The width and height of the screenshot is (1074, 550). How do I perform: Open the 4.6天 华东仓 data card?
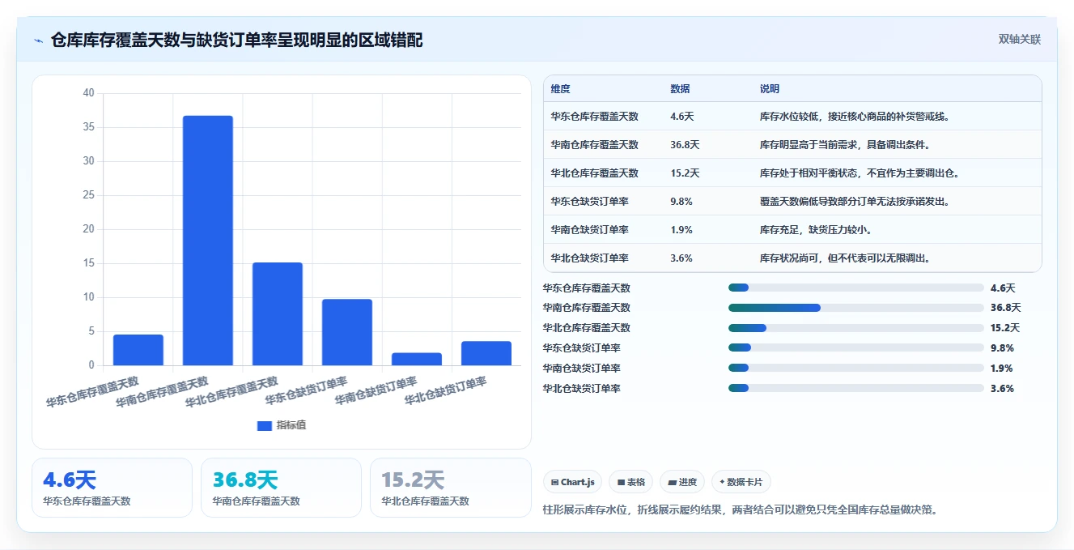click(x=112, y=488)
